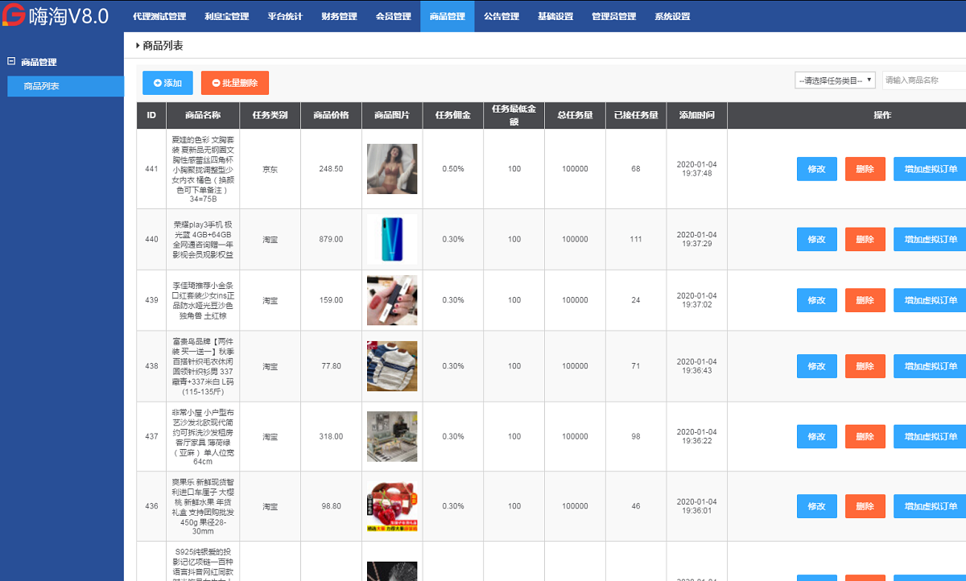Click the arrow icon before 商品列表 breadcrumb title

point(137,46)
